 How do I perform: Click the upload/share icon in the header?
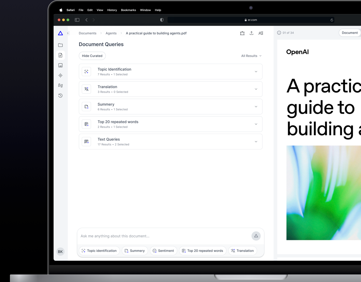[x=251, y=33]
